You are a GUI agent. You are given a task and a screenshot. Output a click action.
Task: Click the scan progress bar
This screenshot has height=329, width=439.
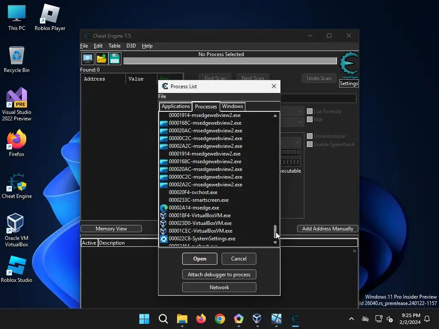point(230,61)
